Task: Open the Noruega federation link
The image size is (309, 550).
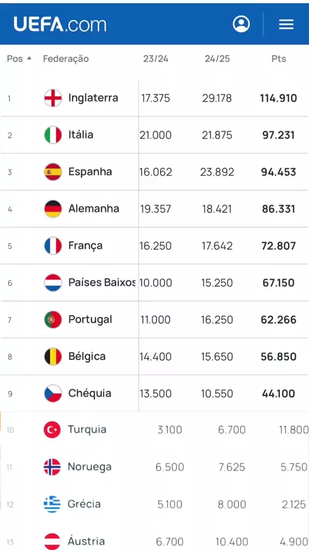Action: tap(89, 467)
